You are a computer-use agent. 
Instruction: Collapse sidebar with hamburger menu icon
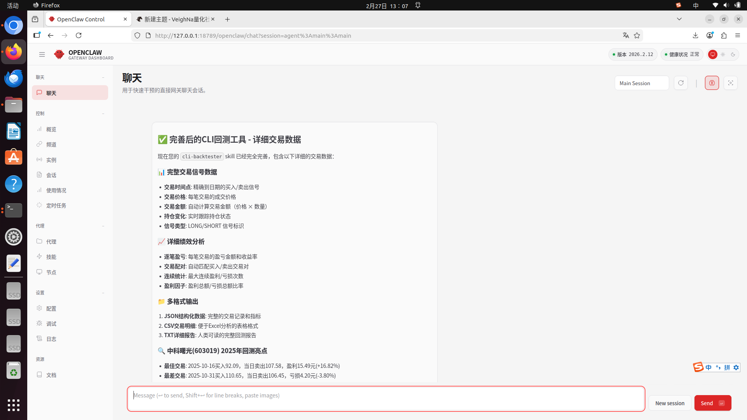click(42, 54)
